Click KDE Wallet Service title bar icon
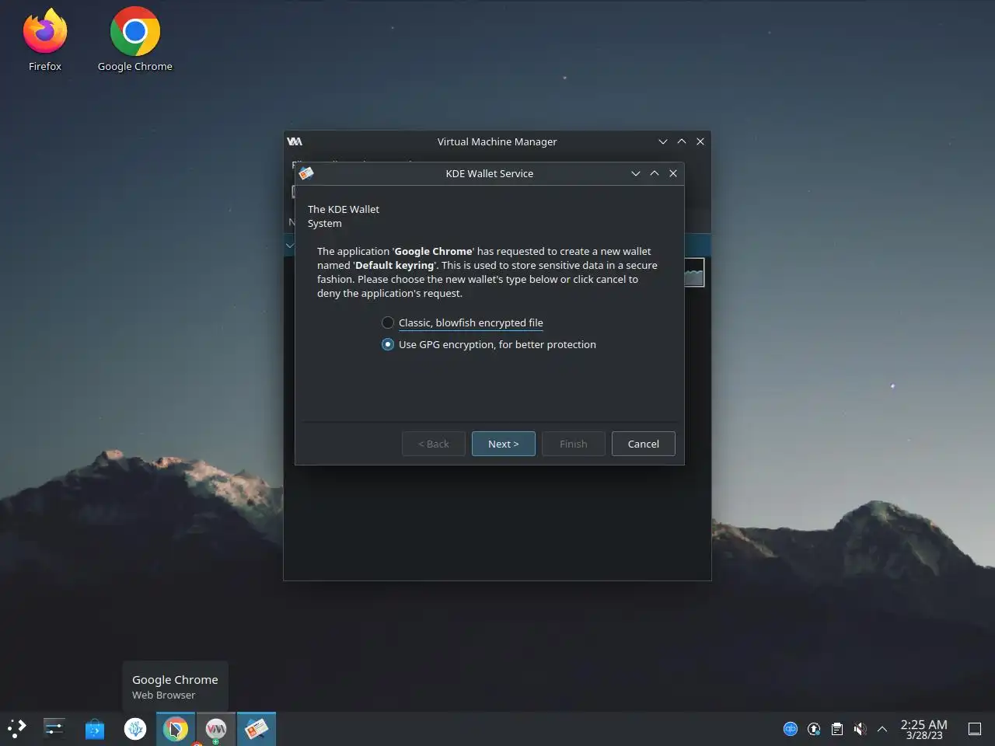 coord(306,173)
